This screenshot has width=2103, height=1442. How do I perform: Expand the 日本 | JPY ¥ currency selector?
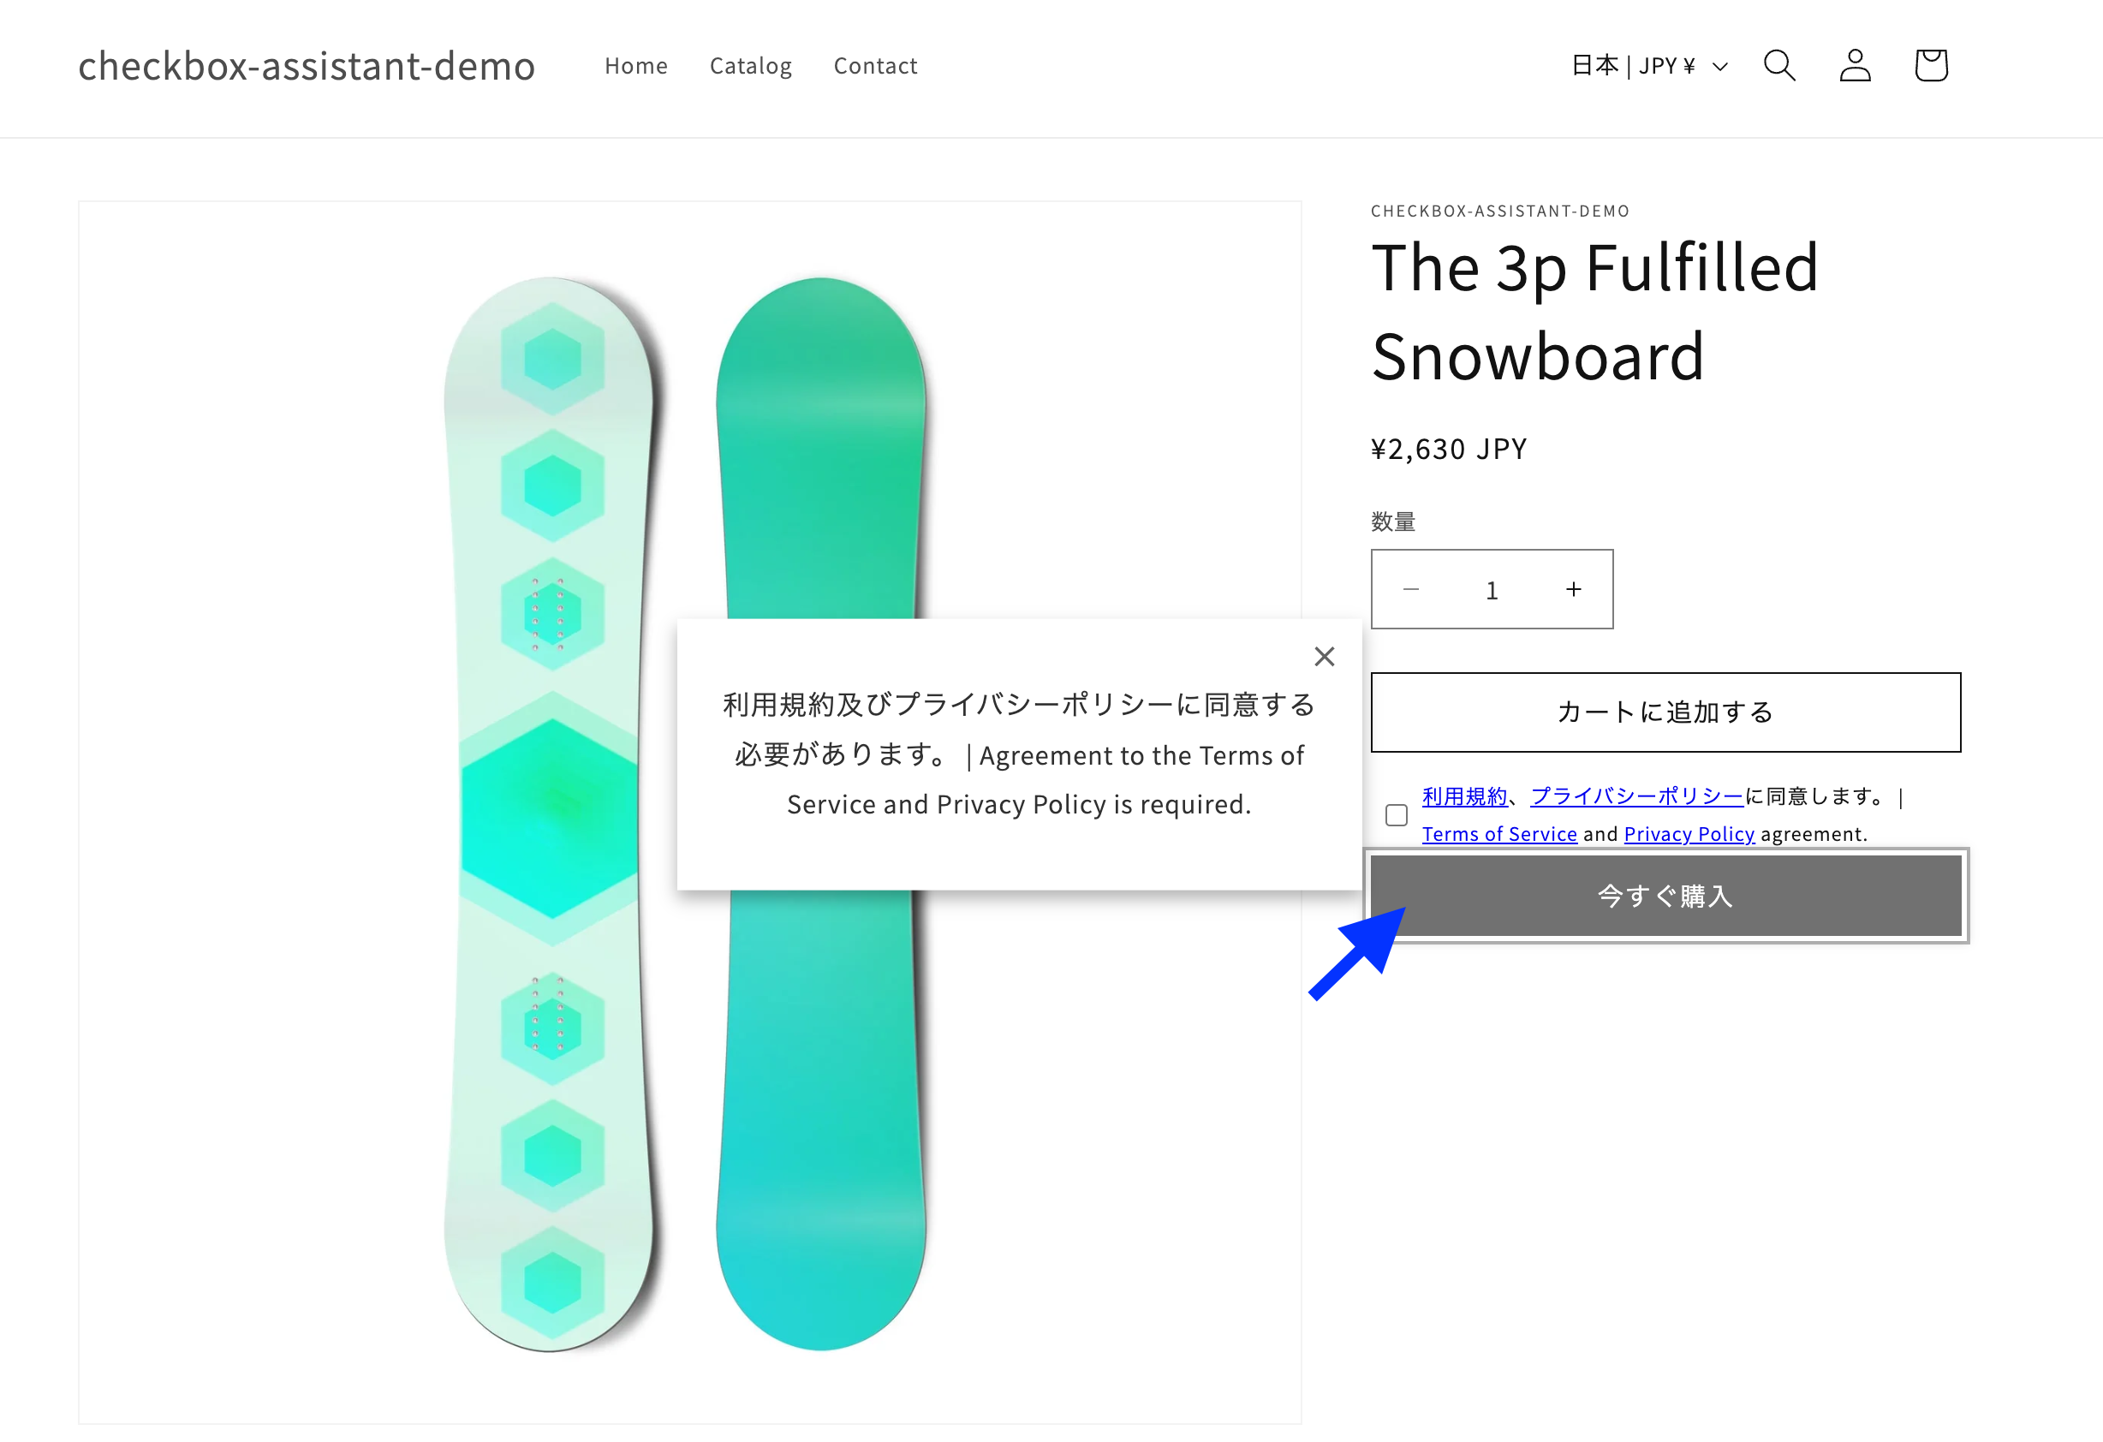click(x=1648, y=65)
